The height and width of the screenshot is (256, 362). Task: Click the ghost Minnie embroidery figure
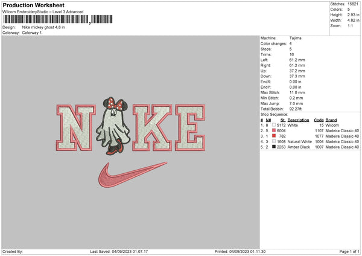113,126
